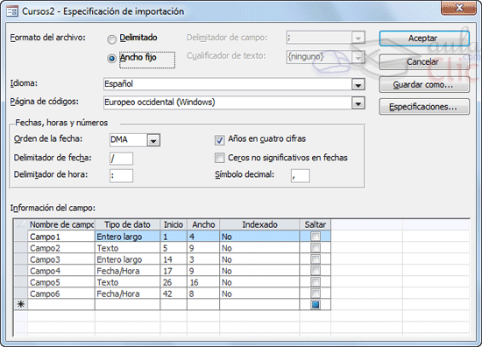Click the Saltar column header

(315, 224)
